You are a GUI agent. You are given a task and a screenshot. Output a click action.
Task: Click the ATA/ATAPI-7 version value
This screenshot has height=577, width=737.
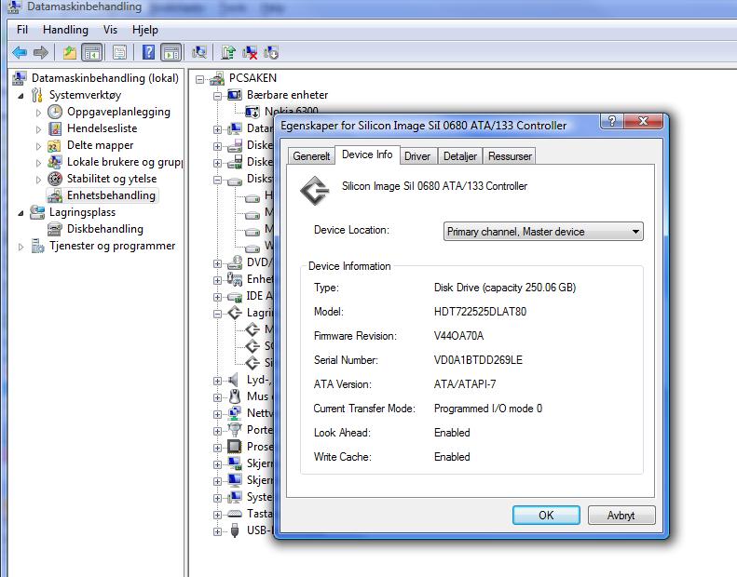(465, 384)
